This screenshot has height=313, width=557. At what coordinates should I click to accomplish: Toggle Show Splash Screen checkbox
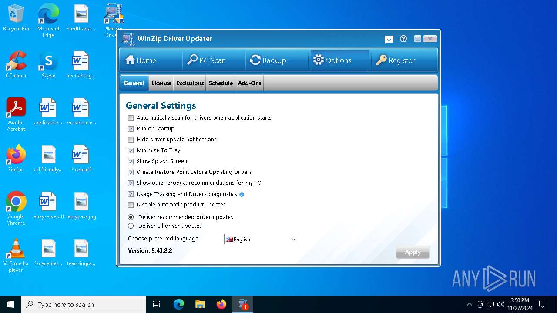[131, 161]
